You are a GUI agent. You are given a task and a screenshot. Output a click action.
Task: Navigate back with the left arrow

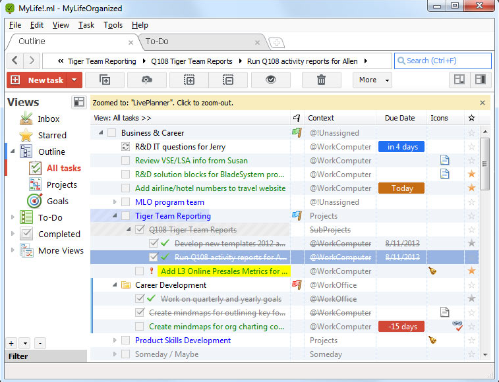coord(15,60)
